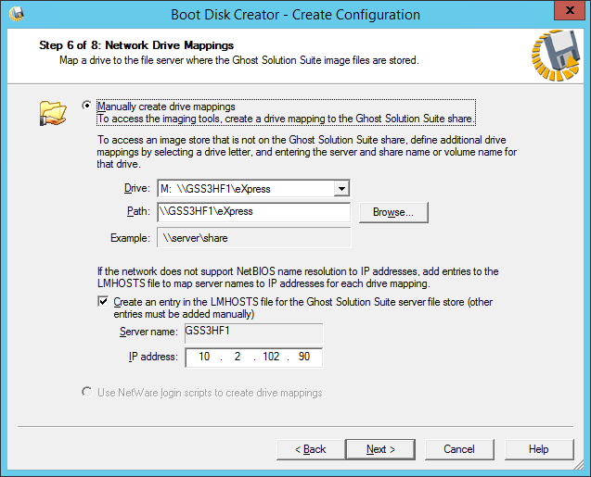Click into the Path text field
The height and width of the screenshot is (477, 591).
(252, 212)
